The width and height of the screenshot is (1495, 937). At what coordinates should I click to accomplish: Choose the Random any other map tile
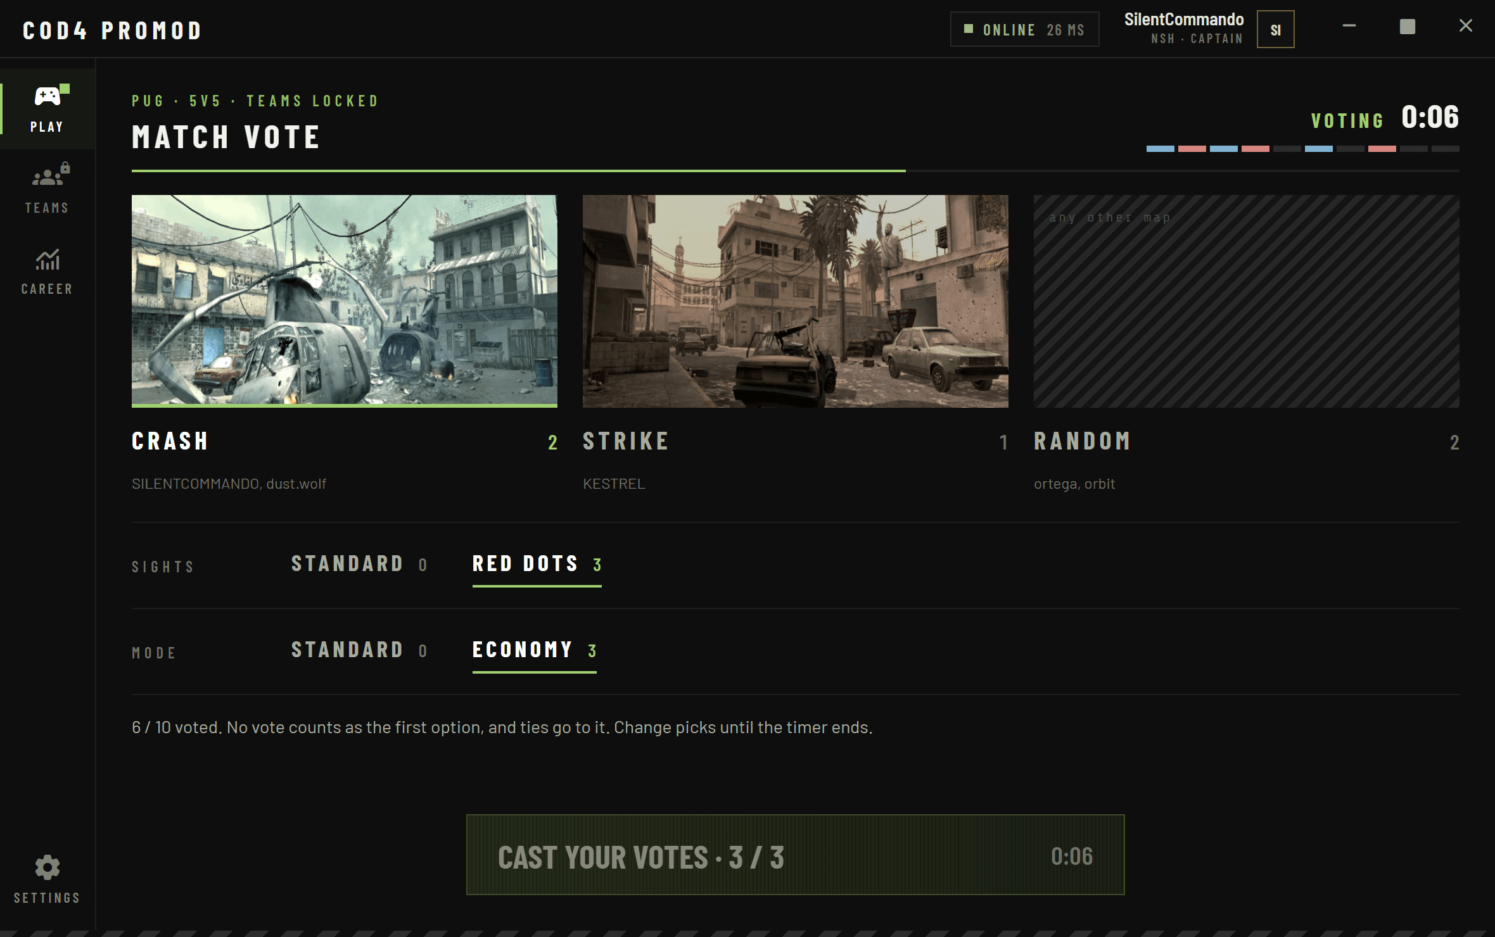[x=1246, y=301]
